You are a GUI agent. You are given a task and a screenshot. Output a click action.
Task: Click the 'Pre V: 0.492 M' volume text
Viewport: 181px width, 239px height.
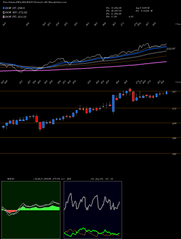(x=144, y=11)
